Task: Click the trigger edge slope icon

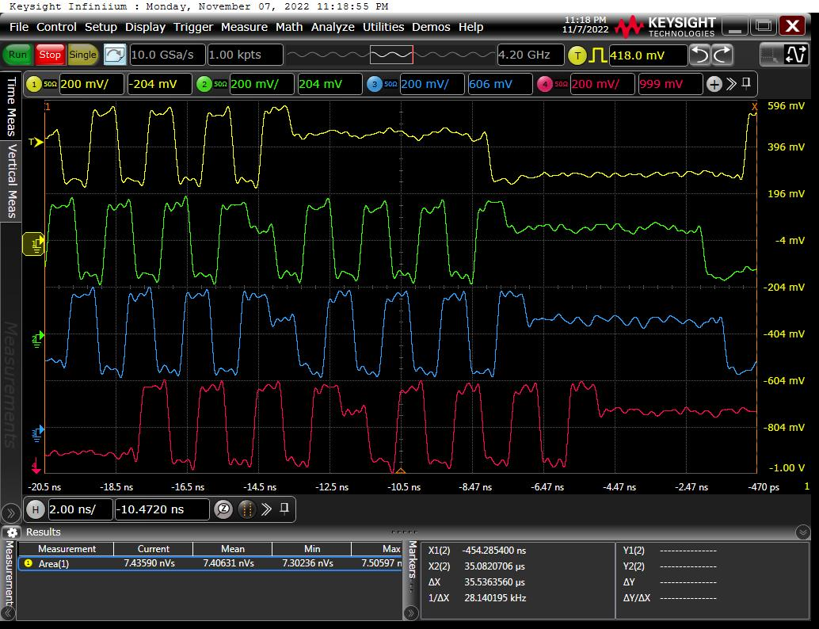Action: pyautogui.click(x=596, y=55)
